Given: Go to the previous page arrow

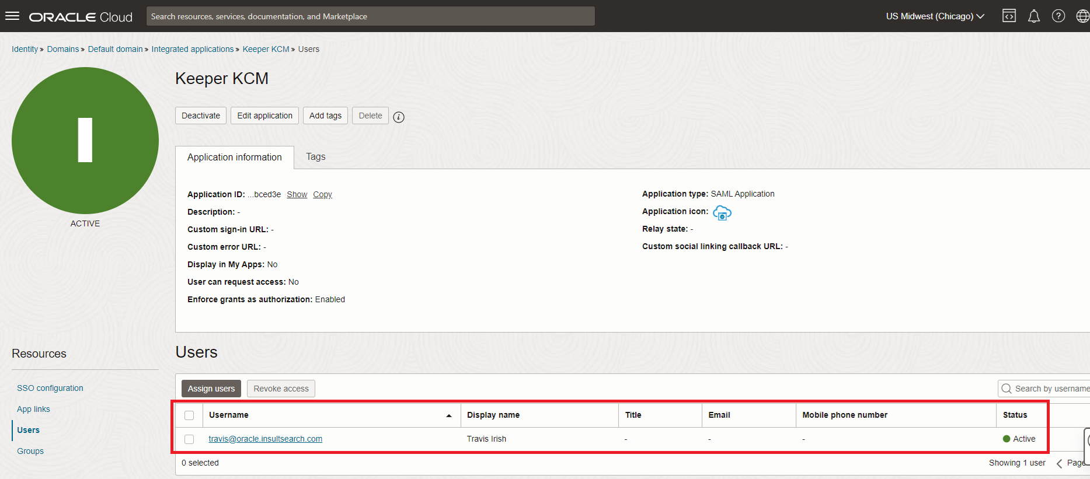Looking at the screenshot, I should click(x=1059, y=463).
